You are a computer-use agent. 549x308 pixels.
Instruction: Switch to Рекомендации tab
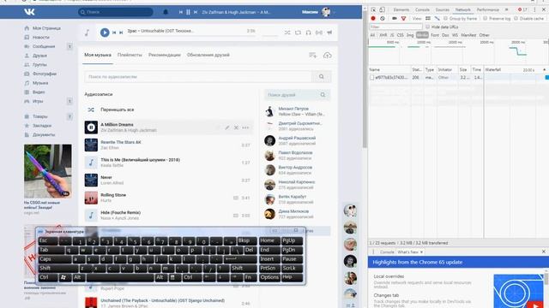[164, 55]
